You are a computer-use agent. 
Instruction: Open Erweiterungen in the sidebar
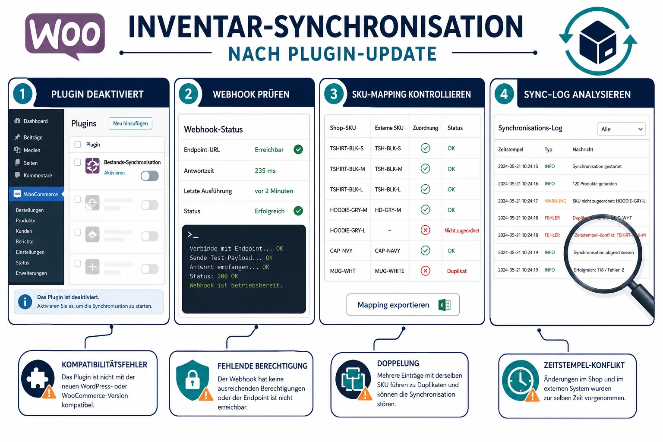coord(32,273)
